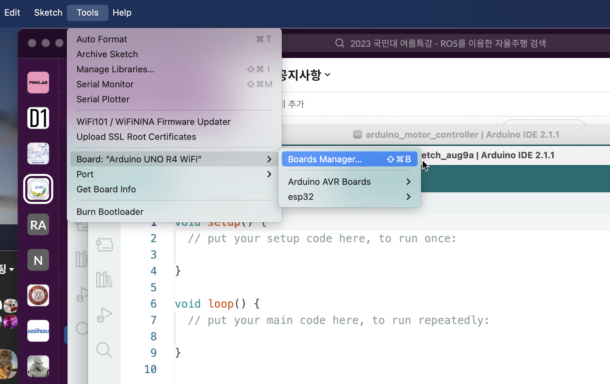Open the Help menu
Screen dimensions: 610x384
(x=122, y=13)
